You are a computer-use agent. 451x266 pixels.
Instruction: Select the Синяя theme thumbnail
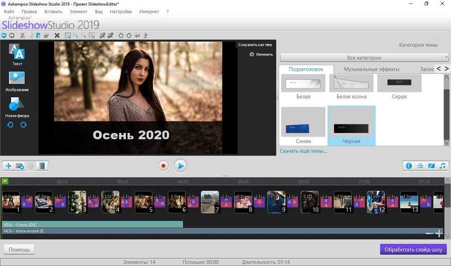point(303,122)
